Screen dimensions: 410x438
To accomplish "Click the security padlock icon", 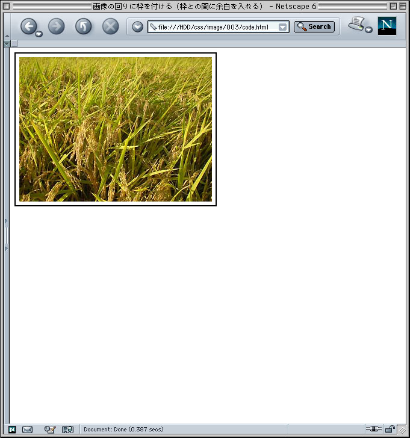I will click(x=390, y=429).
